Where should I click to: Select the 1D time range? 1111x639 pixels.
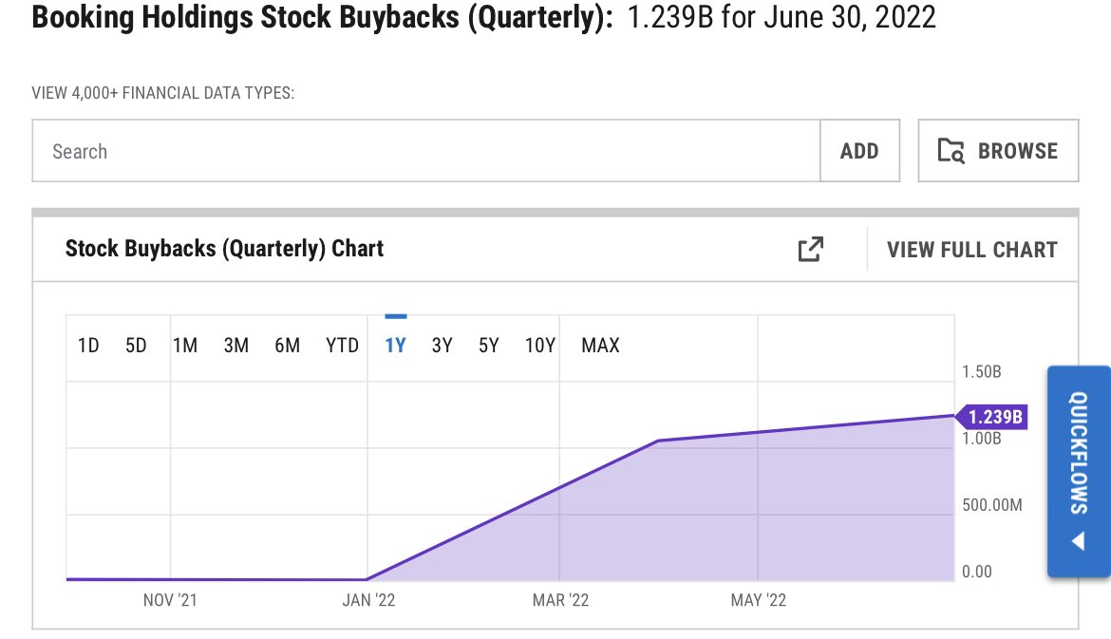click(88, 346)
